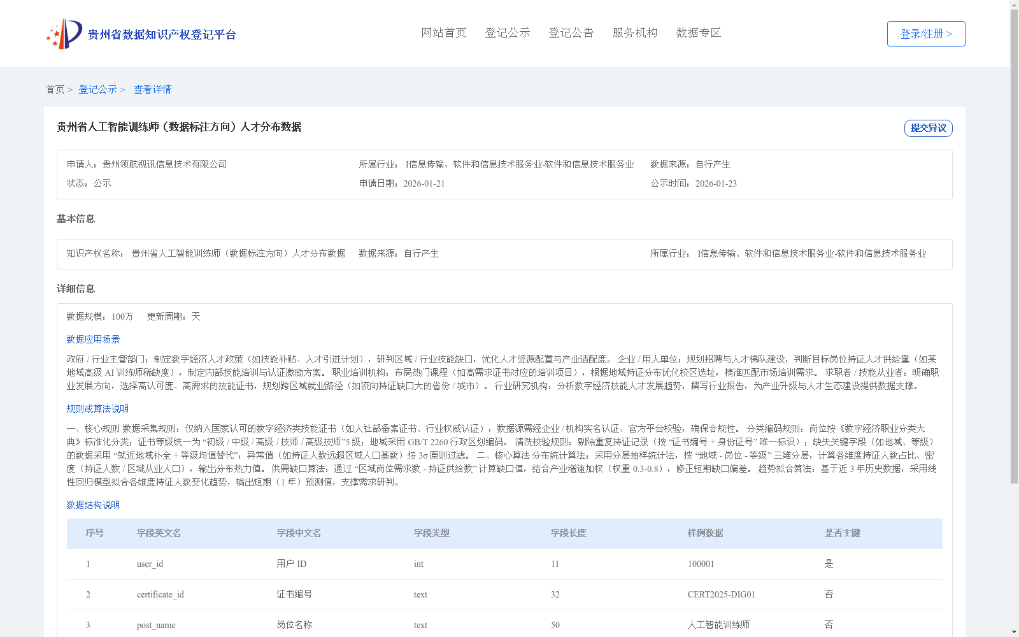Screen dimensions: 1019x637
Task: Select the 用户 ID cell
Action: (292, 564)
